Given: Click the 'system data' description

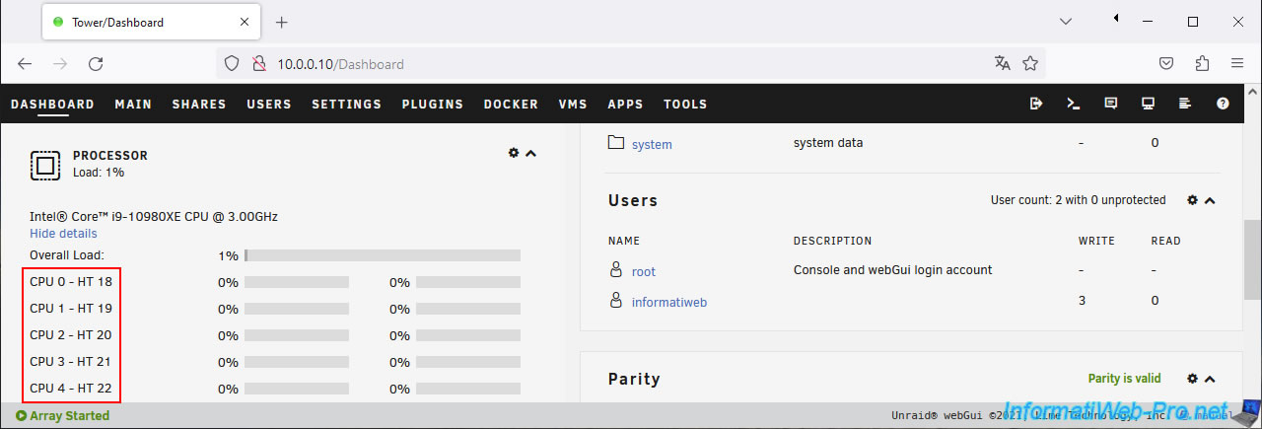Looking at the screenshot, I should tap(828, 143).
